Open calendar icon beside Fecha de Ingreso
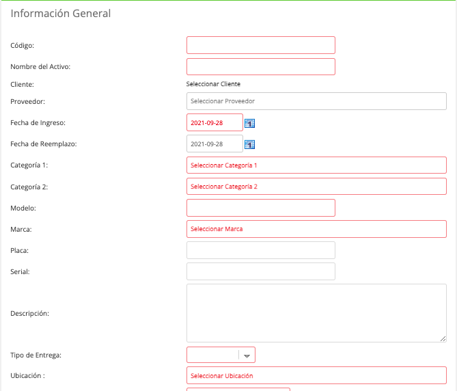The height and width of the screenshot is (391, 457). (x=249, y=123)
